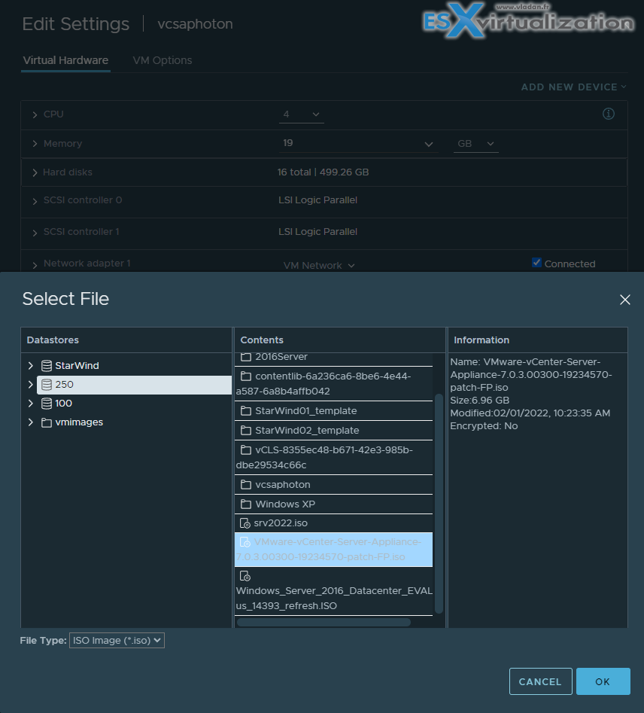Select the 100 datastore
This screenshot has height=713, width=644.
pos(64,404)
